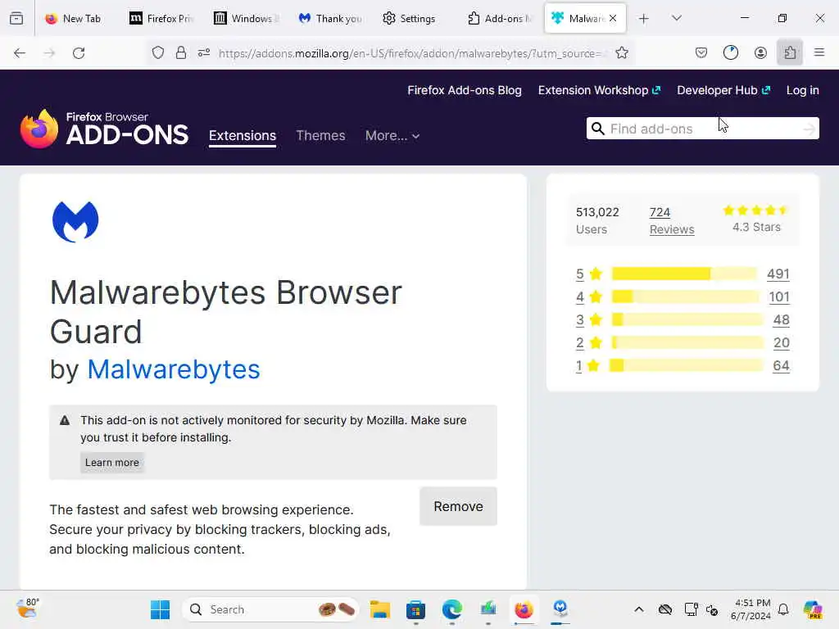The height and width of the screenshot is (629, 839).
Task: Click the Firefox Browser ADD-ONS logo
Action: click(104, 129)
